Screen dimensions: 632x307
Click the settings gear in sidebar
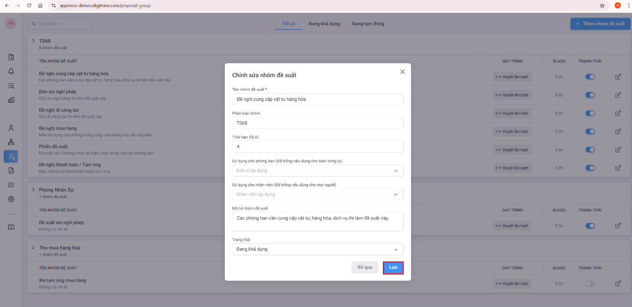tap(11, 199)
